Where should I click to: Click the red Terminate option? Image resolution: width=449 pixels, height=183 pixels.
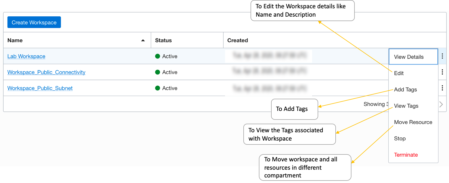[406, 155]
